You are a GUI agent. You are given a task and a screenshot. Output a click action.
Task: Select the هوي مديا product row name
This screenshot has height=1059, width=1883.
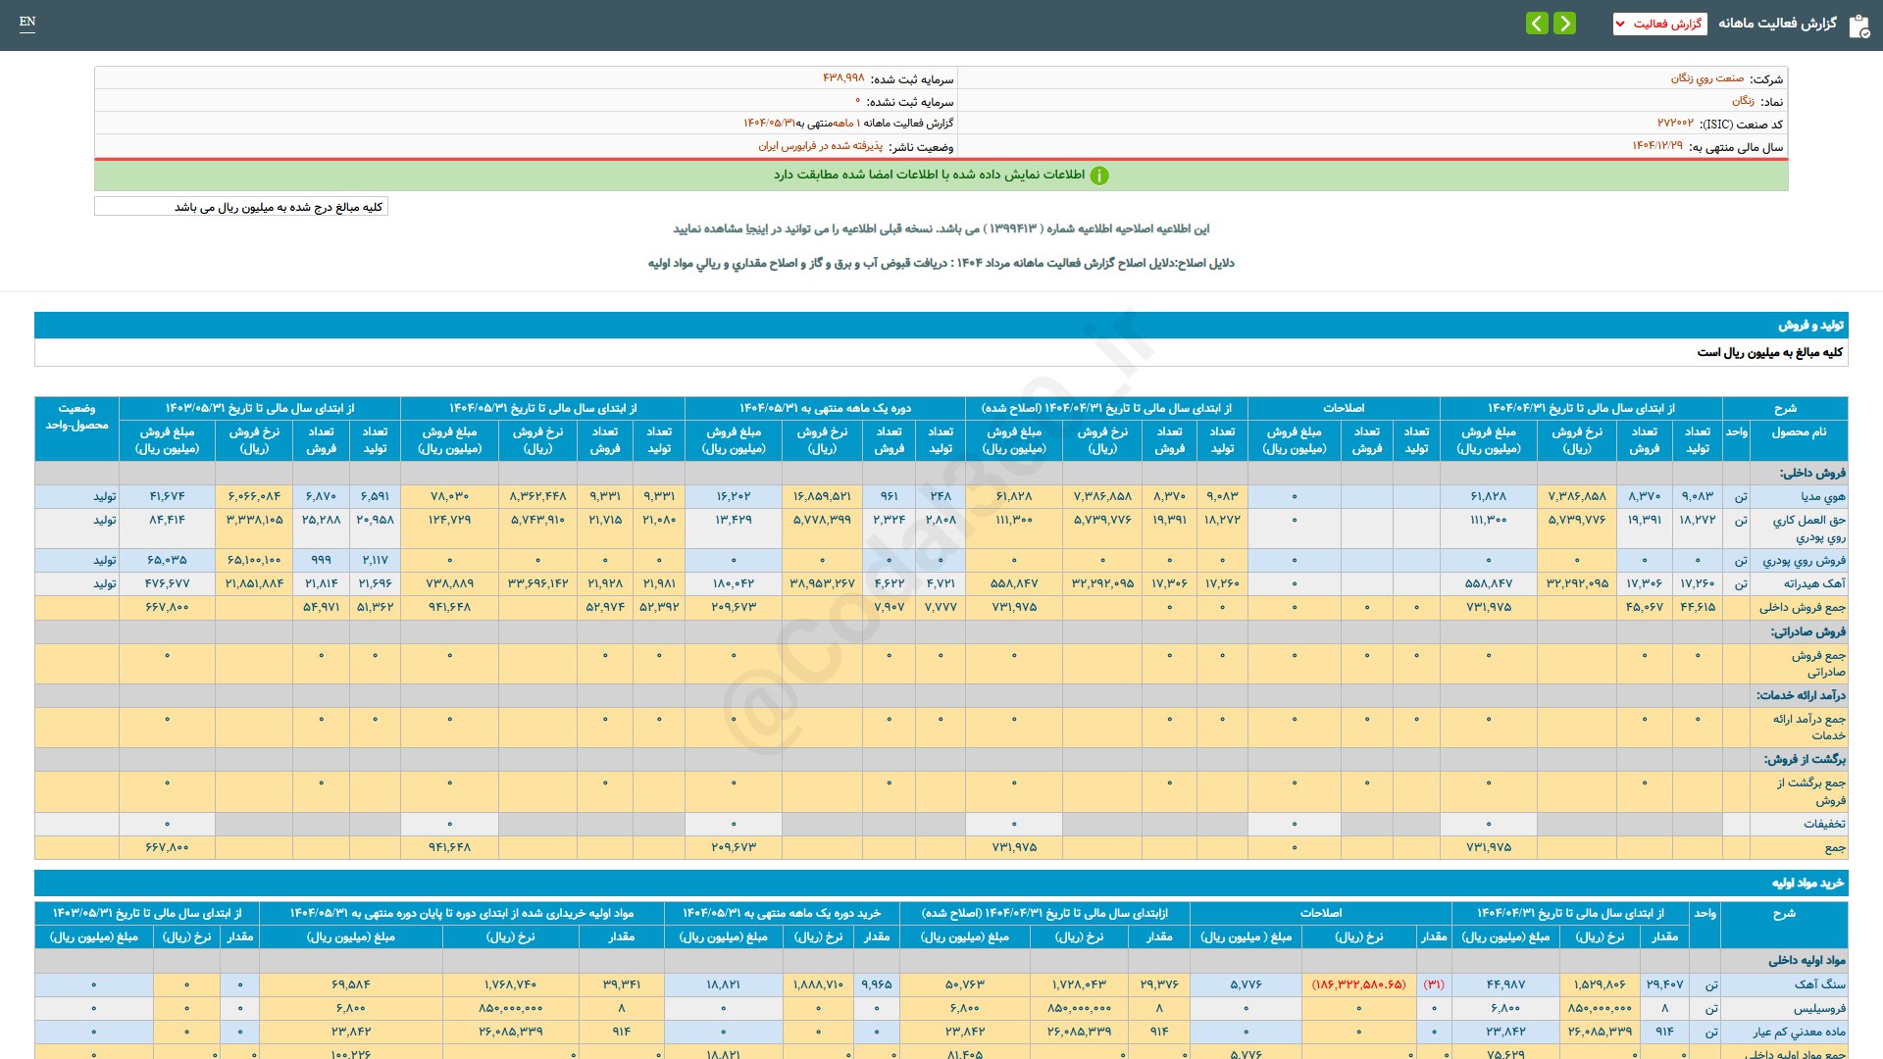click(x=1822, y=497)
